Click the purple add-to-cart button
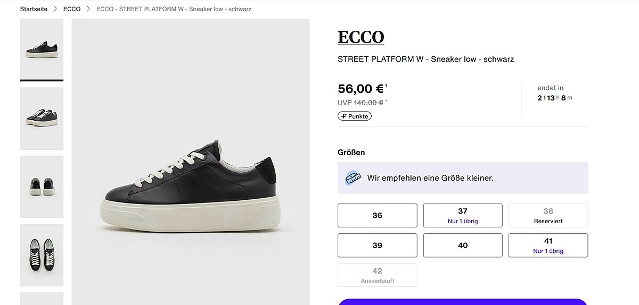The width and height of the screenshot is (639, 305). tap(463, 302)
